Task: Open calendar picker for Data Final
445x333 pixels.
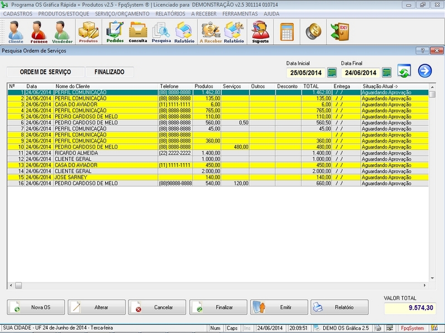Action: point(387,73)
